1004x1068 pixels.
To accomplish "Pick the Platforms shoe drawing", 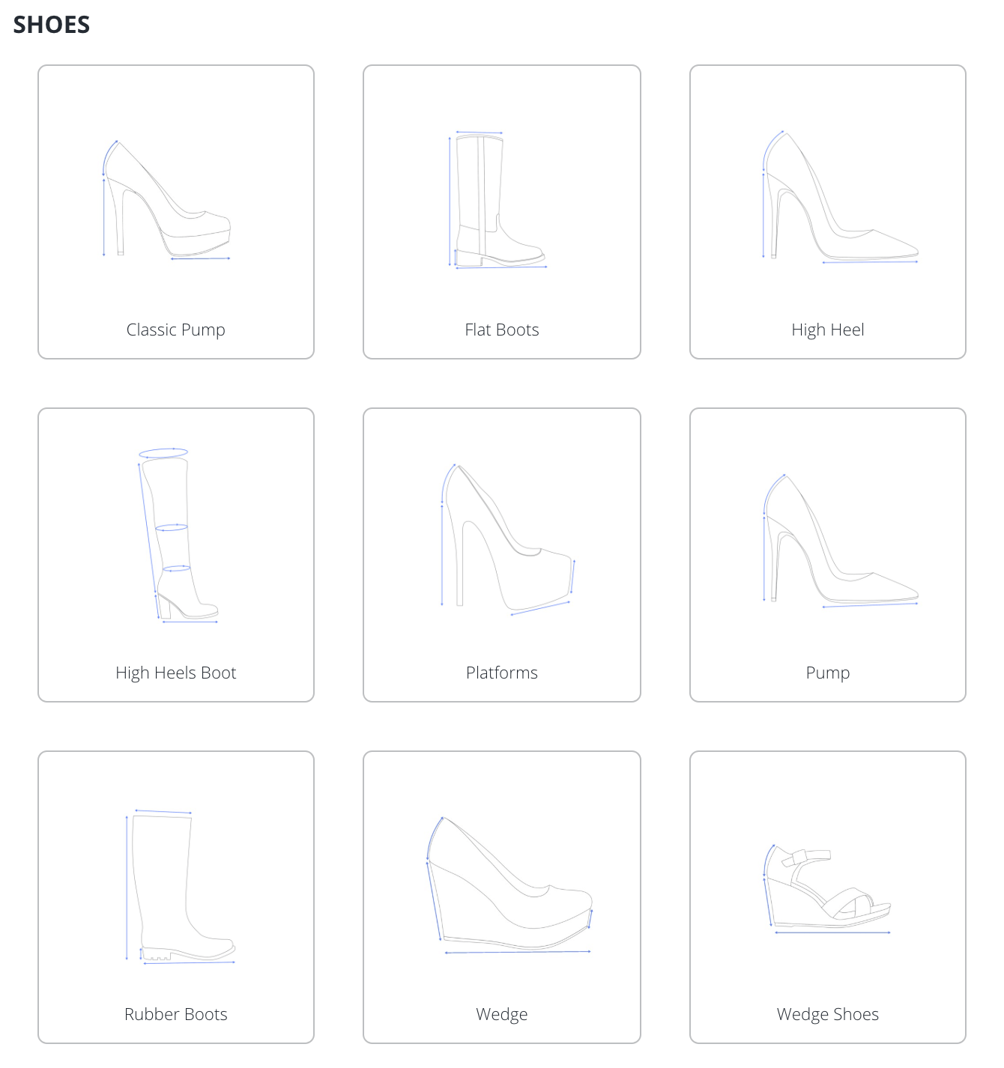I will pos(507,539).
